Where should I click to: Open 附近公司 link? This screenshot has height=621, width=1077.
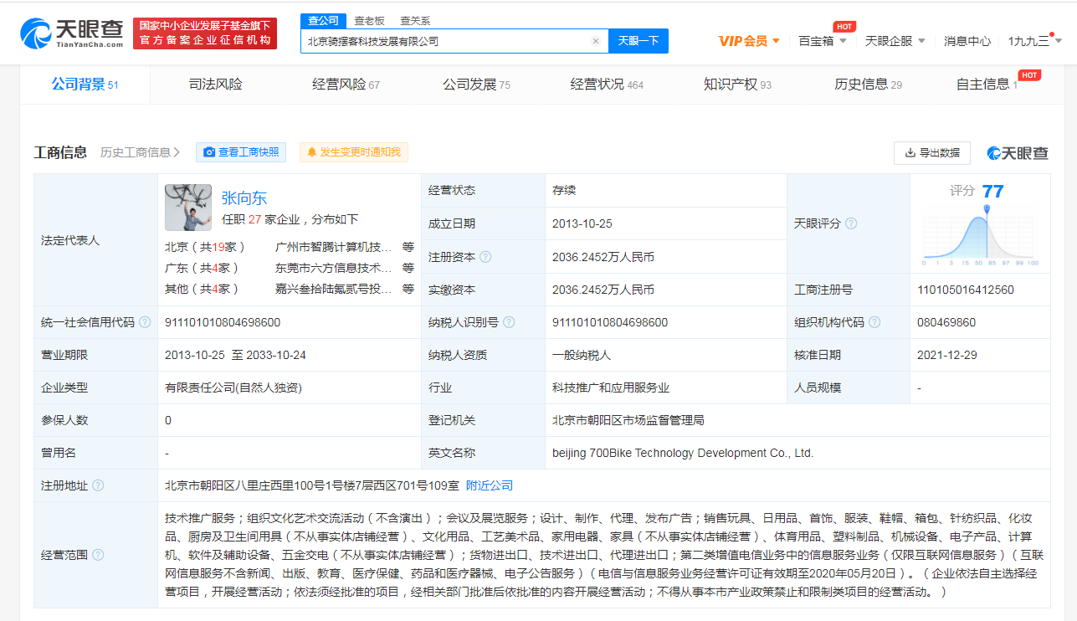point(490,485)
